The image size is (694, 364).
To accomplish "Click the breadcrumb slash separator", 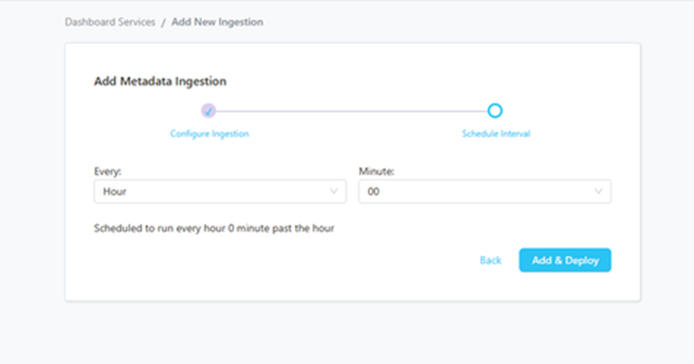I will coord(163,22).
